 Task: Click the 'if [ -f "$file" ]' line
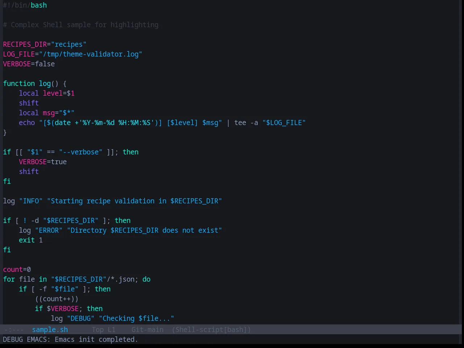[x=65, y=289]
